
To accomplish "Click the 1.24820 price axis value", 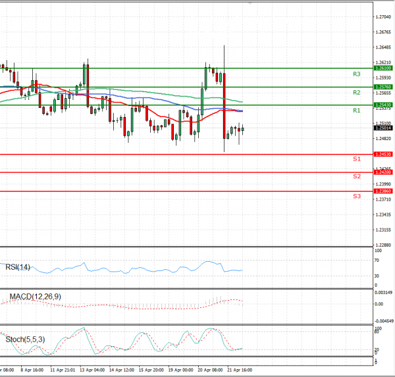I will tap(383, 139).
